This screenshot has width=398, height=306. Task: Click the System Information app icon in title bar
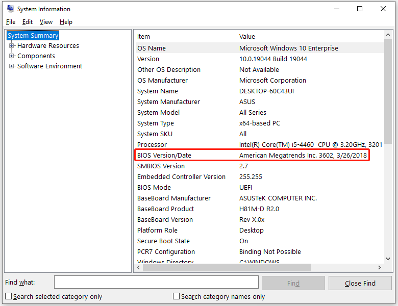click(10, 9)
